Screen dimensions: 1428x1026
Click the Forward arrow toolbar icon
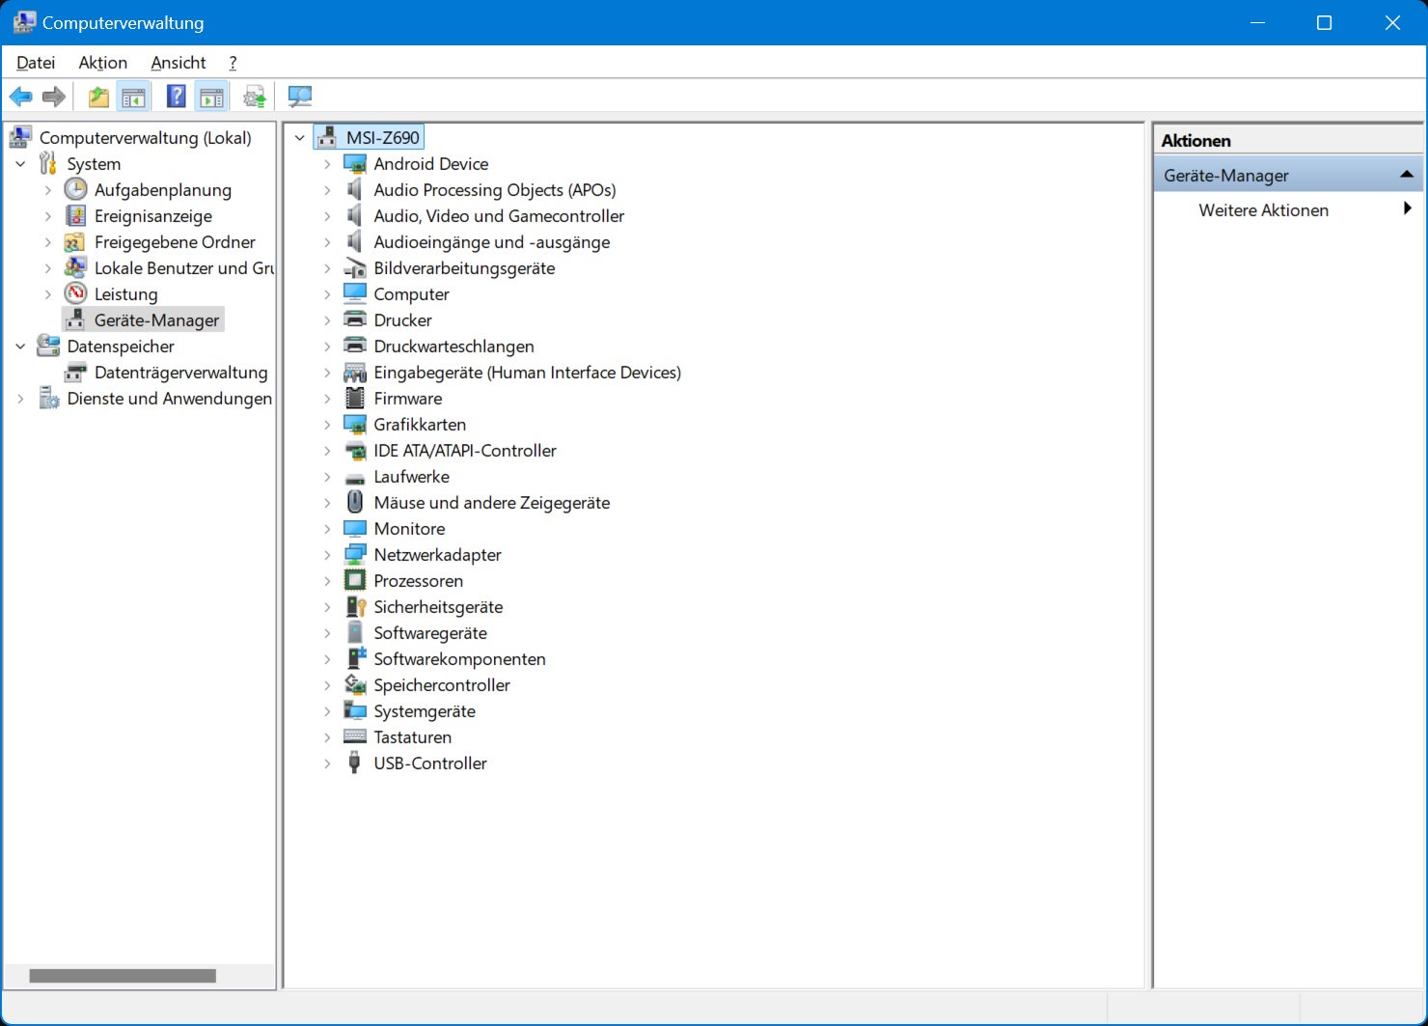click(x=54, y=97)
